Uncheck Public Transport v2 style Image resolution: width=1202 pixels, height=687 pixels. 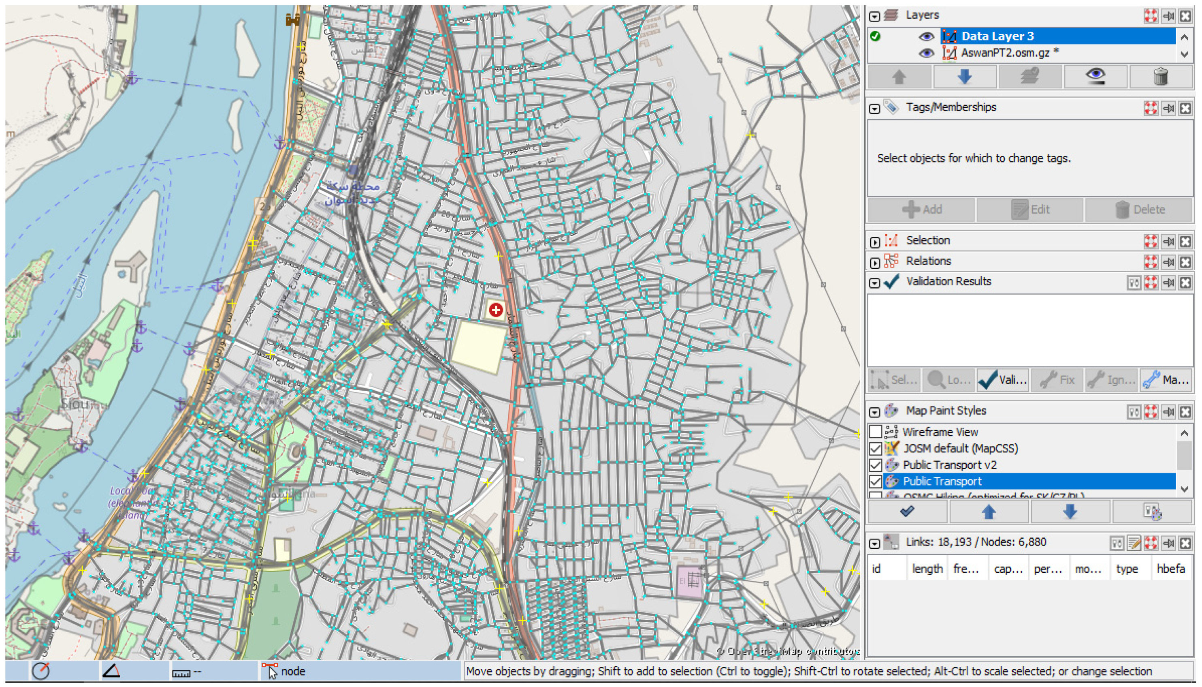click(x=875, y=465)
